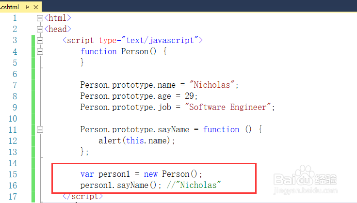Close the .cshtml editor tab
This screenshot has width=357, height=203.
36,7
